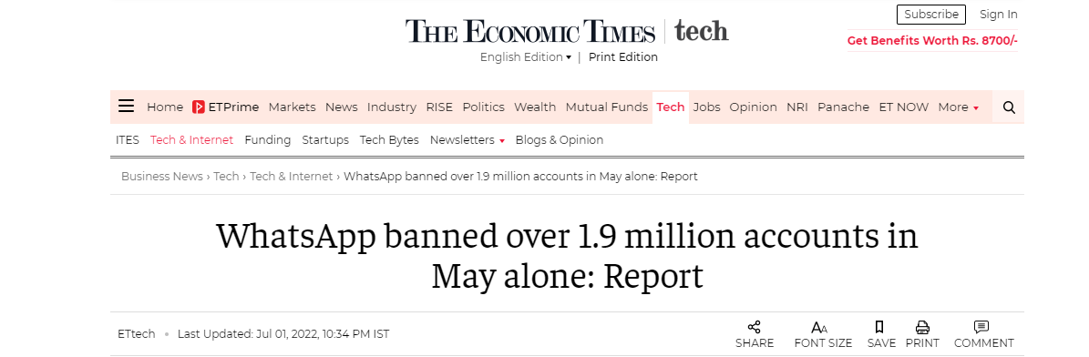Click the search magnifier icon
The height and width of the screenshot is (357, 1089).
(1009, 107)
